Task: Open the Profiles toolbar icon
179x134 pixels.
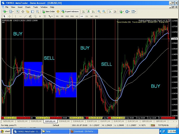Action: tap(11, 11)
